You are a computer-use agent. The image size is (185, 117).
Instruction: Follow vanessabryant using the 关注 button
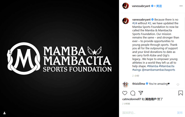(x=159, y=6)
